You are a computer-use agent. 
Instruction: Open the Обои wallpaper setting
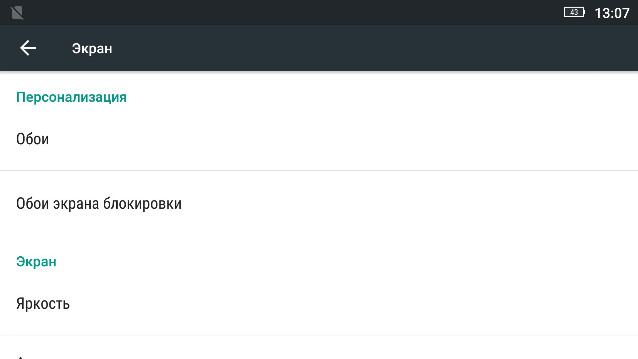33,139
